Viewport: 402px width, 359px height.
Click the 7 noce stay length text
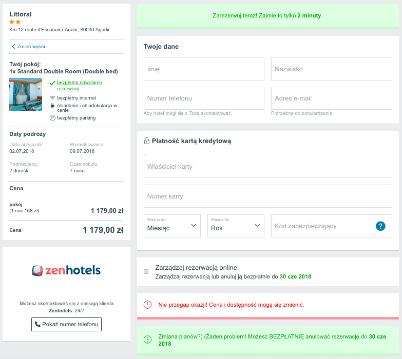(77, 171)
